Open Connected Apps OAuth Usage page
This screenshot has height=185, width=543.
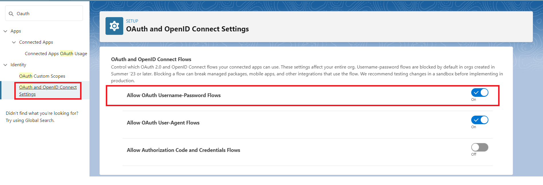pos(56,54)
